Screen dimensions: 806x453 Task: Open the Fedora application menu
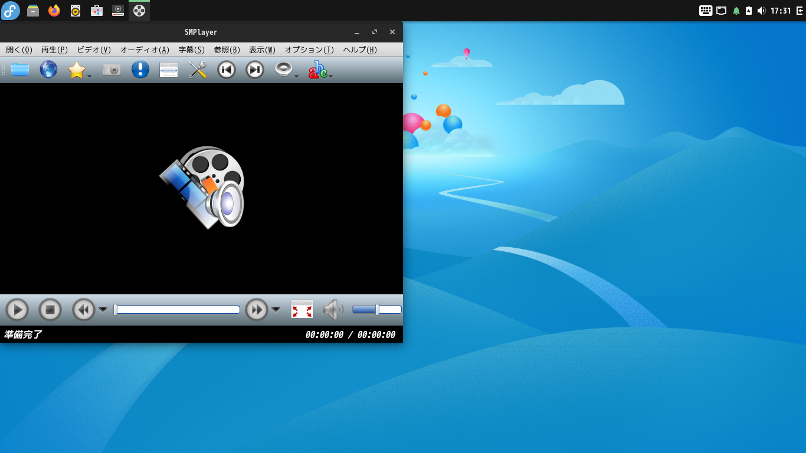[11, 11]
